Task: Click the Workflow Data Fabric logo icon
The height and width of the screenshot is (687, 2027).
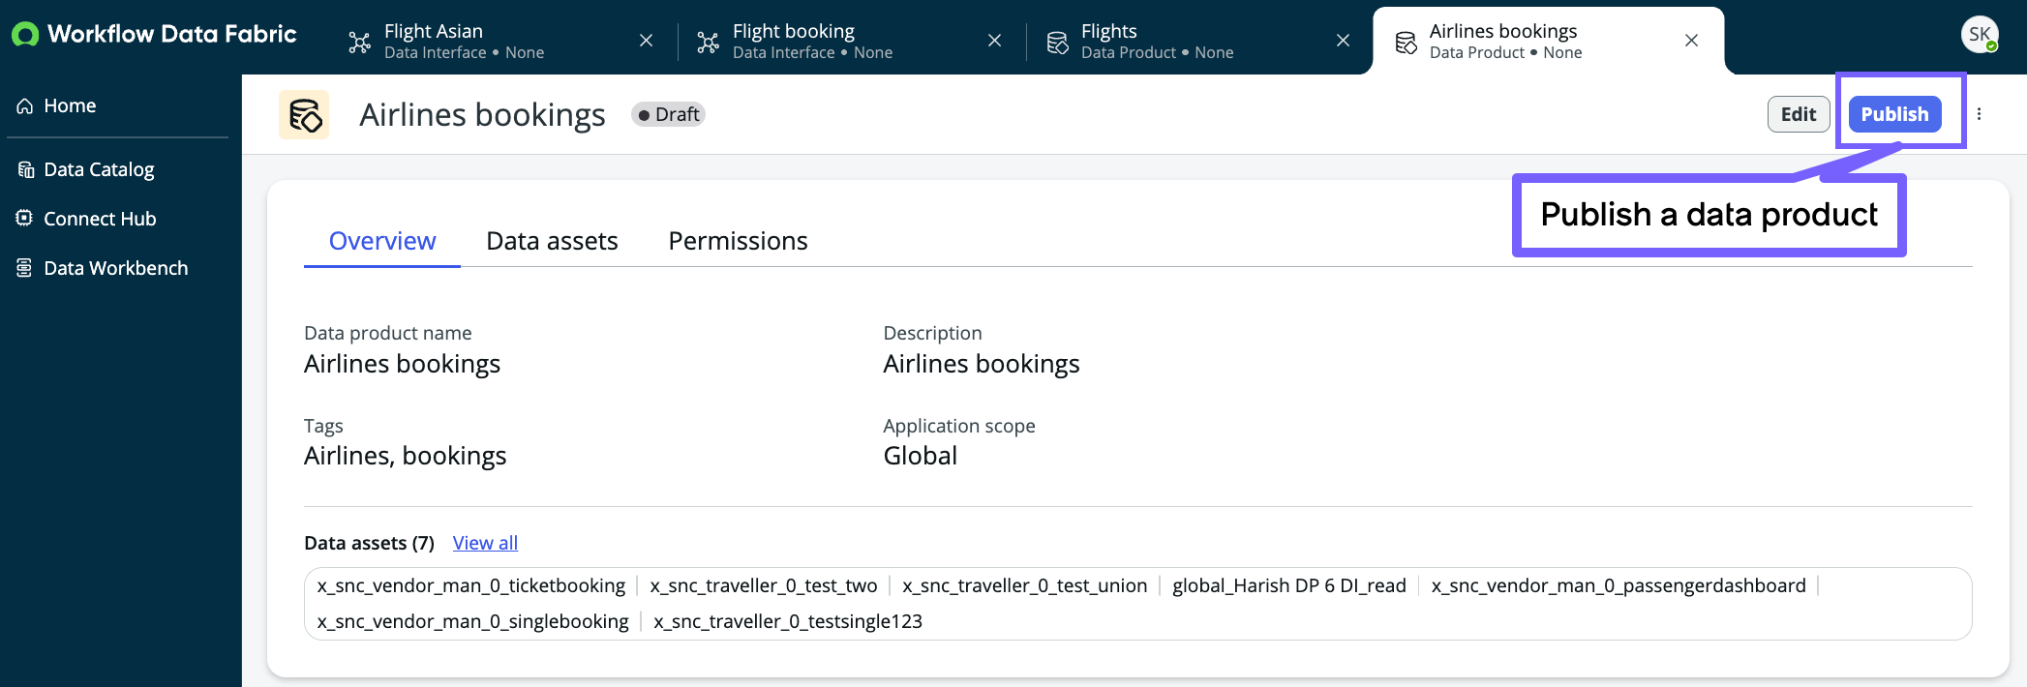Action: point(25,35)
